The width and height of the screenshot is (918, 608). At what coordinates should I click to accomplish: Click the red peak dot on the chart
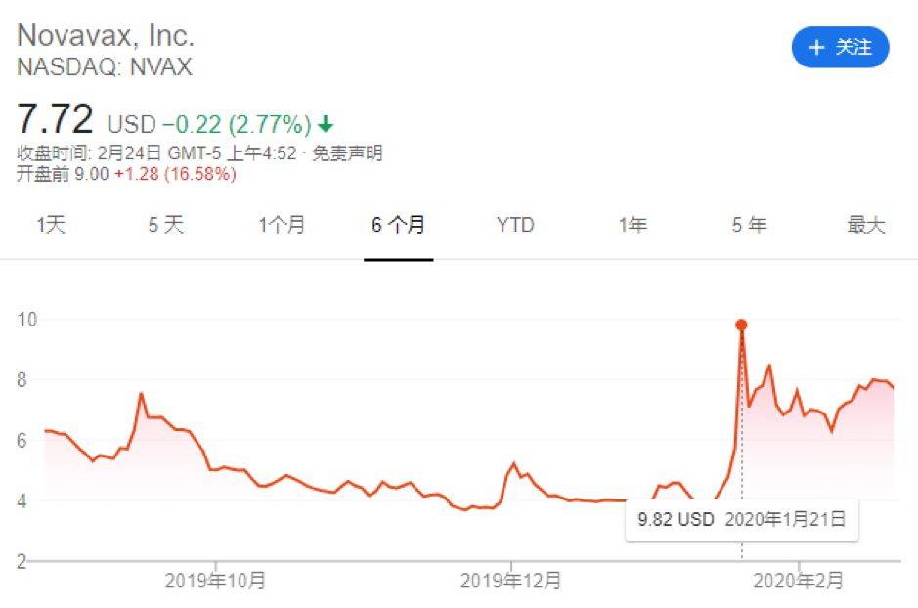click(x=741, y=325)
